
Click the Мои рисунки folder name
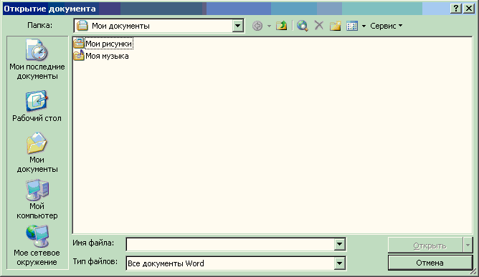[x=109, y=44]
